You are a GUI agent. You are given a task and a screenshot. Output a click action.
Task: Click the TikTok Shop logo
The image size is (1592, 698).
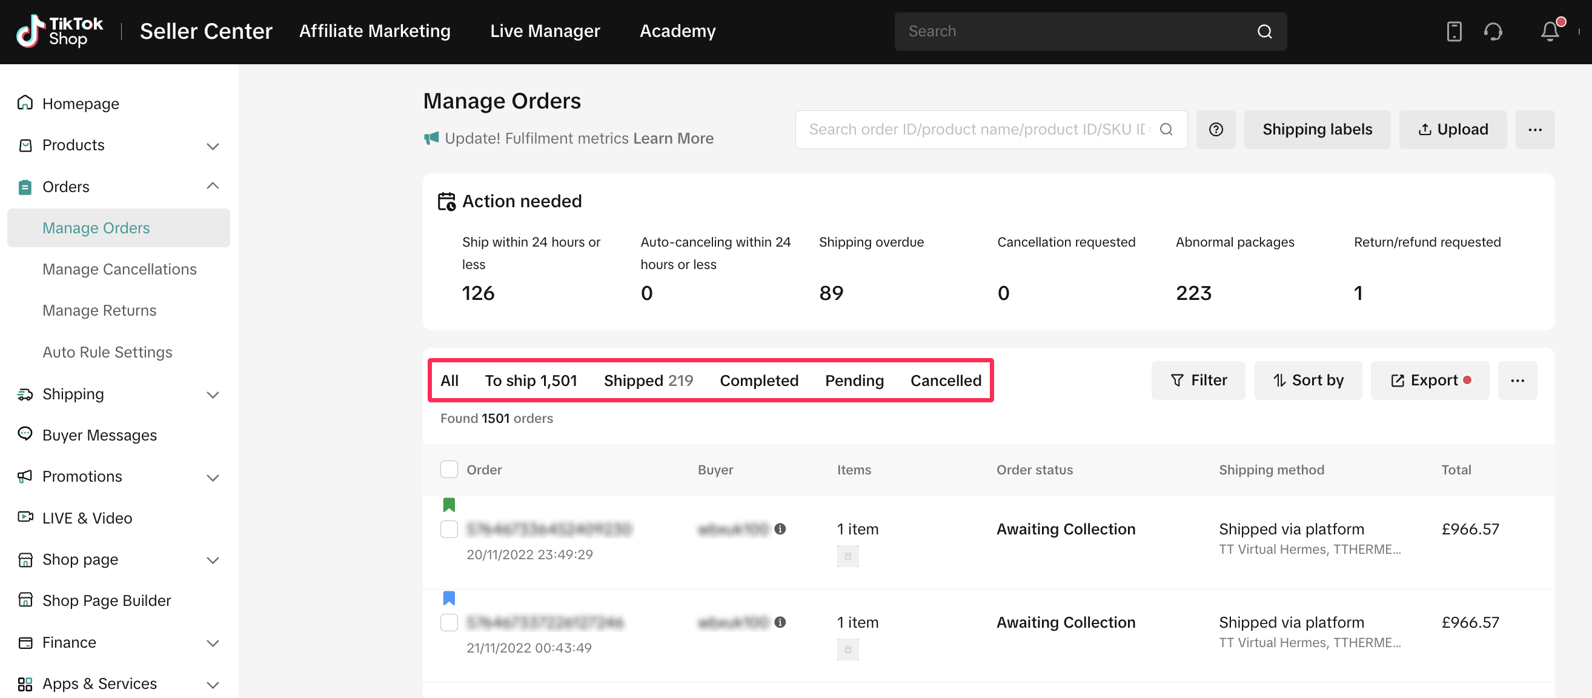[x=59, y=31]
